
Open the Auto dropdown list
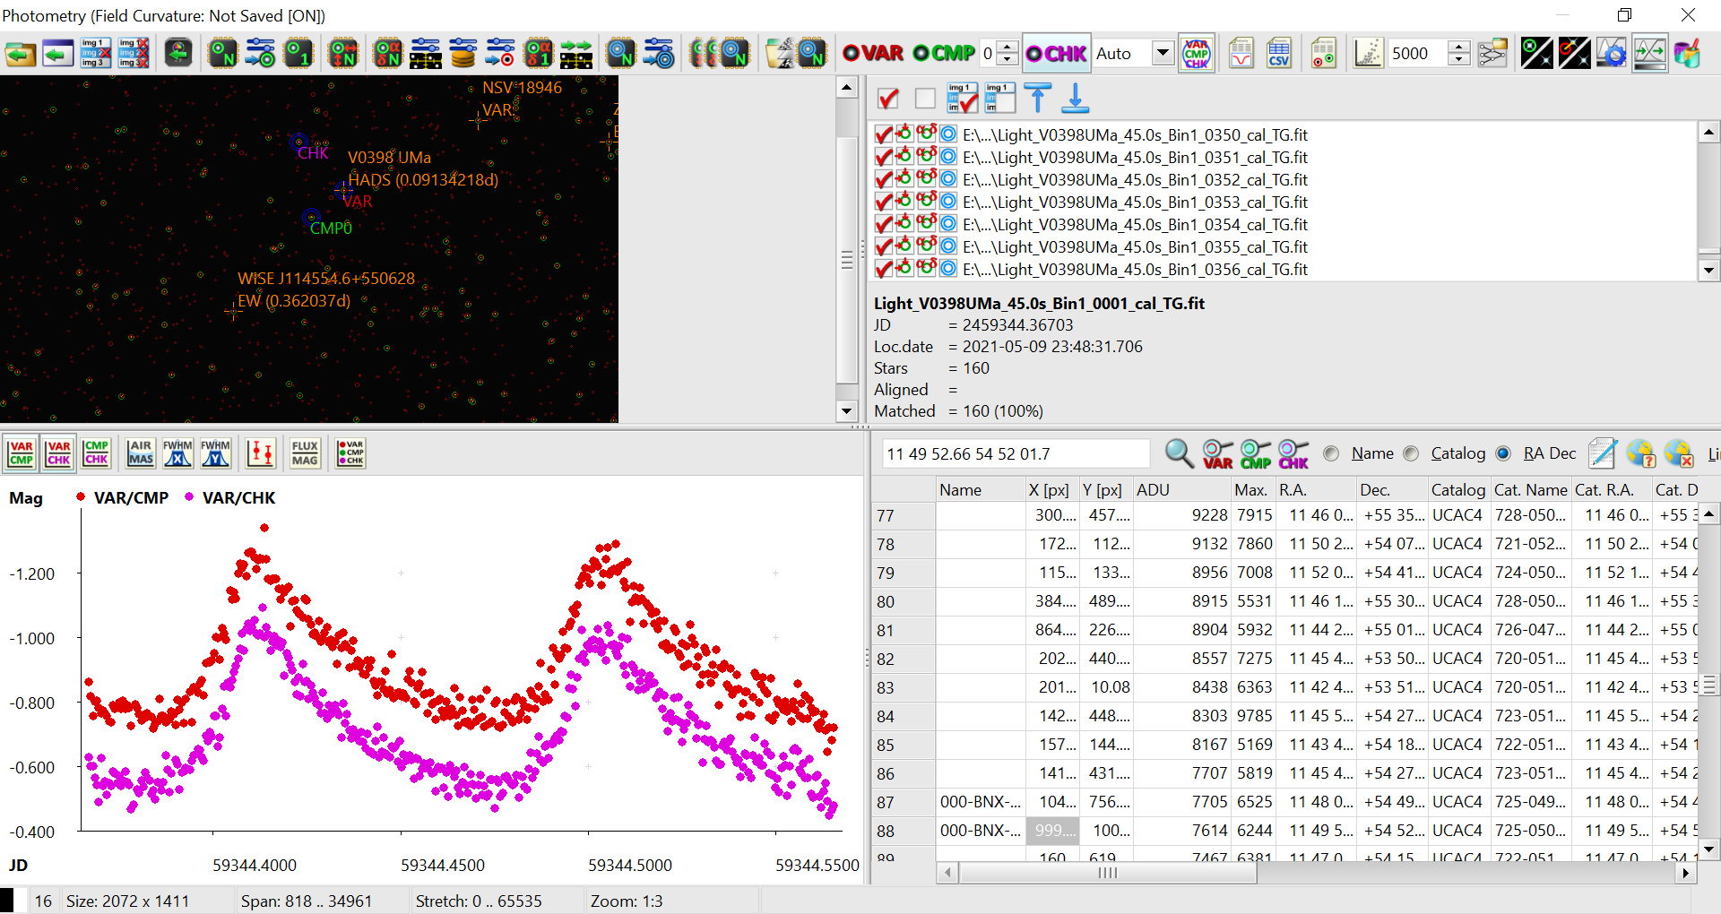[x=1163, y=53]
